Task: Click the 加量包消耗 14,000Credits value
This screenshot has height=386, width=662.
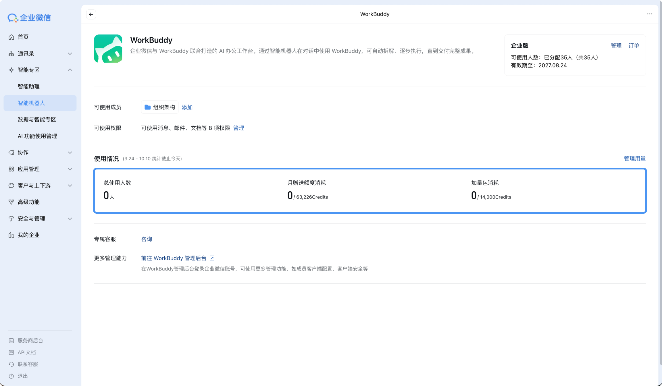Action: (x=491, y=196)
